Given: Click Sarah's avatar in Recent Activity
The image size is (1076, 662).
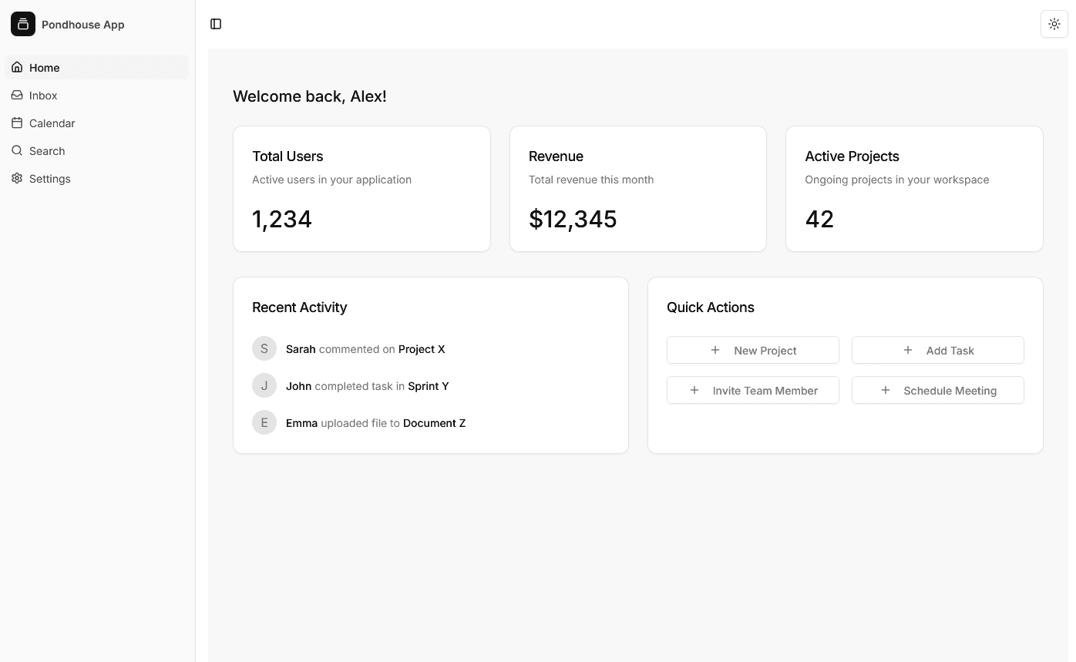Looking at the screenshot, I should coord(264,348).
